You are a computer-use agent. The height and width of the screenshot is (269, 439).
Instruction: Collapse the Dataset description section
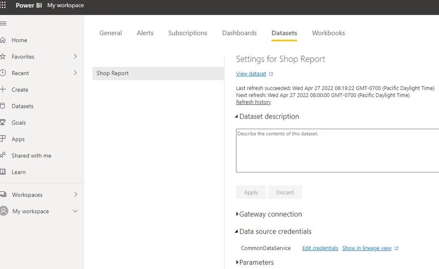click(x=237, y=116)
